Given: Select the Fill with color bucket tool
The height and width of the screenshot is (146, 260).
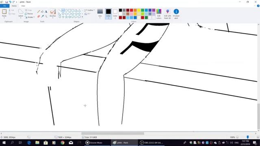Looking at the screenshot, I should pyautogui.click(x=42, y=11).
